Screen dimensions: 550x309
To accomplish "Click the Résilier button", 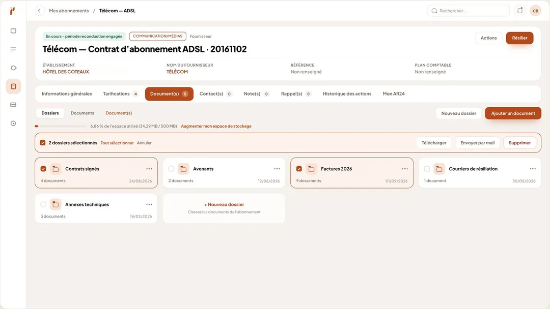I will 519,38.
